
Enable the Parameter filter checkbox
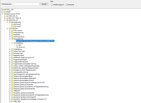(x=67, y=5)
